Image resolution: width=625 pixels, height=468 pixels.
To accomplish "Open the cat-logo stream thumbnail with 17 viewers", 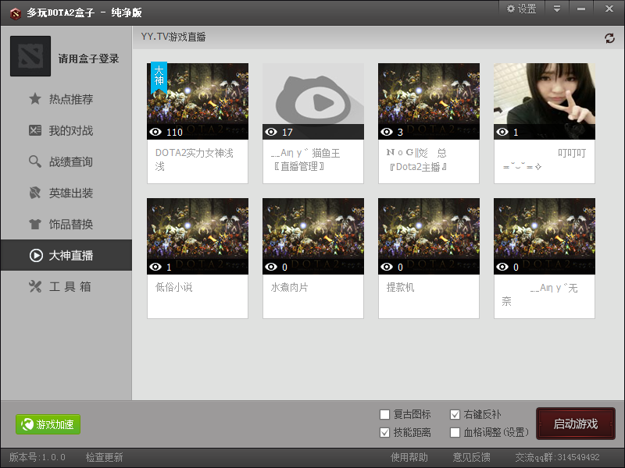I will pos(313,101).
